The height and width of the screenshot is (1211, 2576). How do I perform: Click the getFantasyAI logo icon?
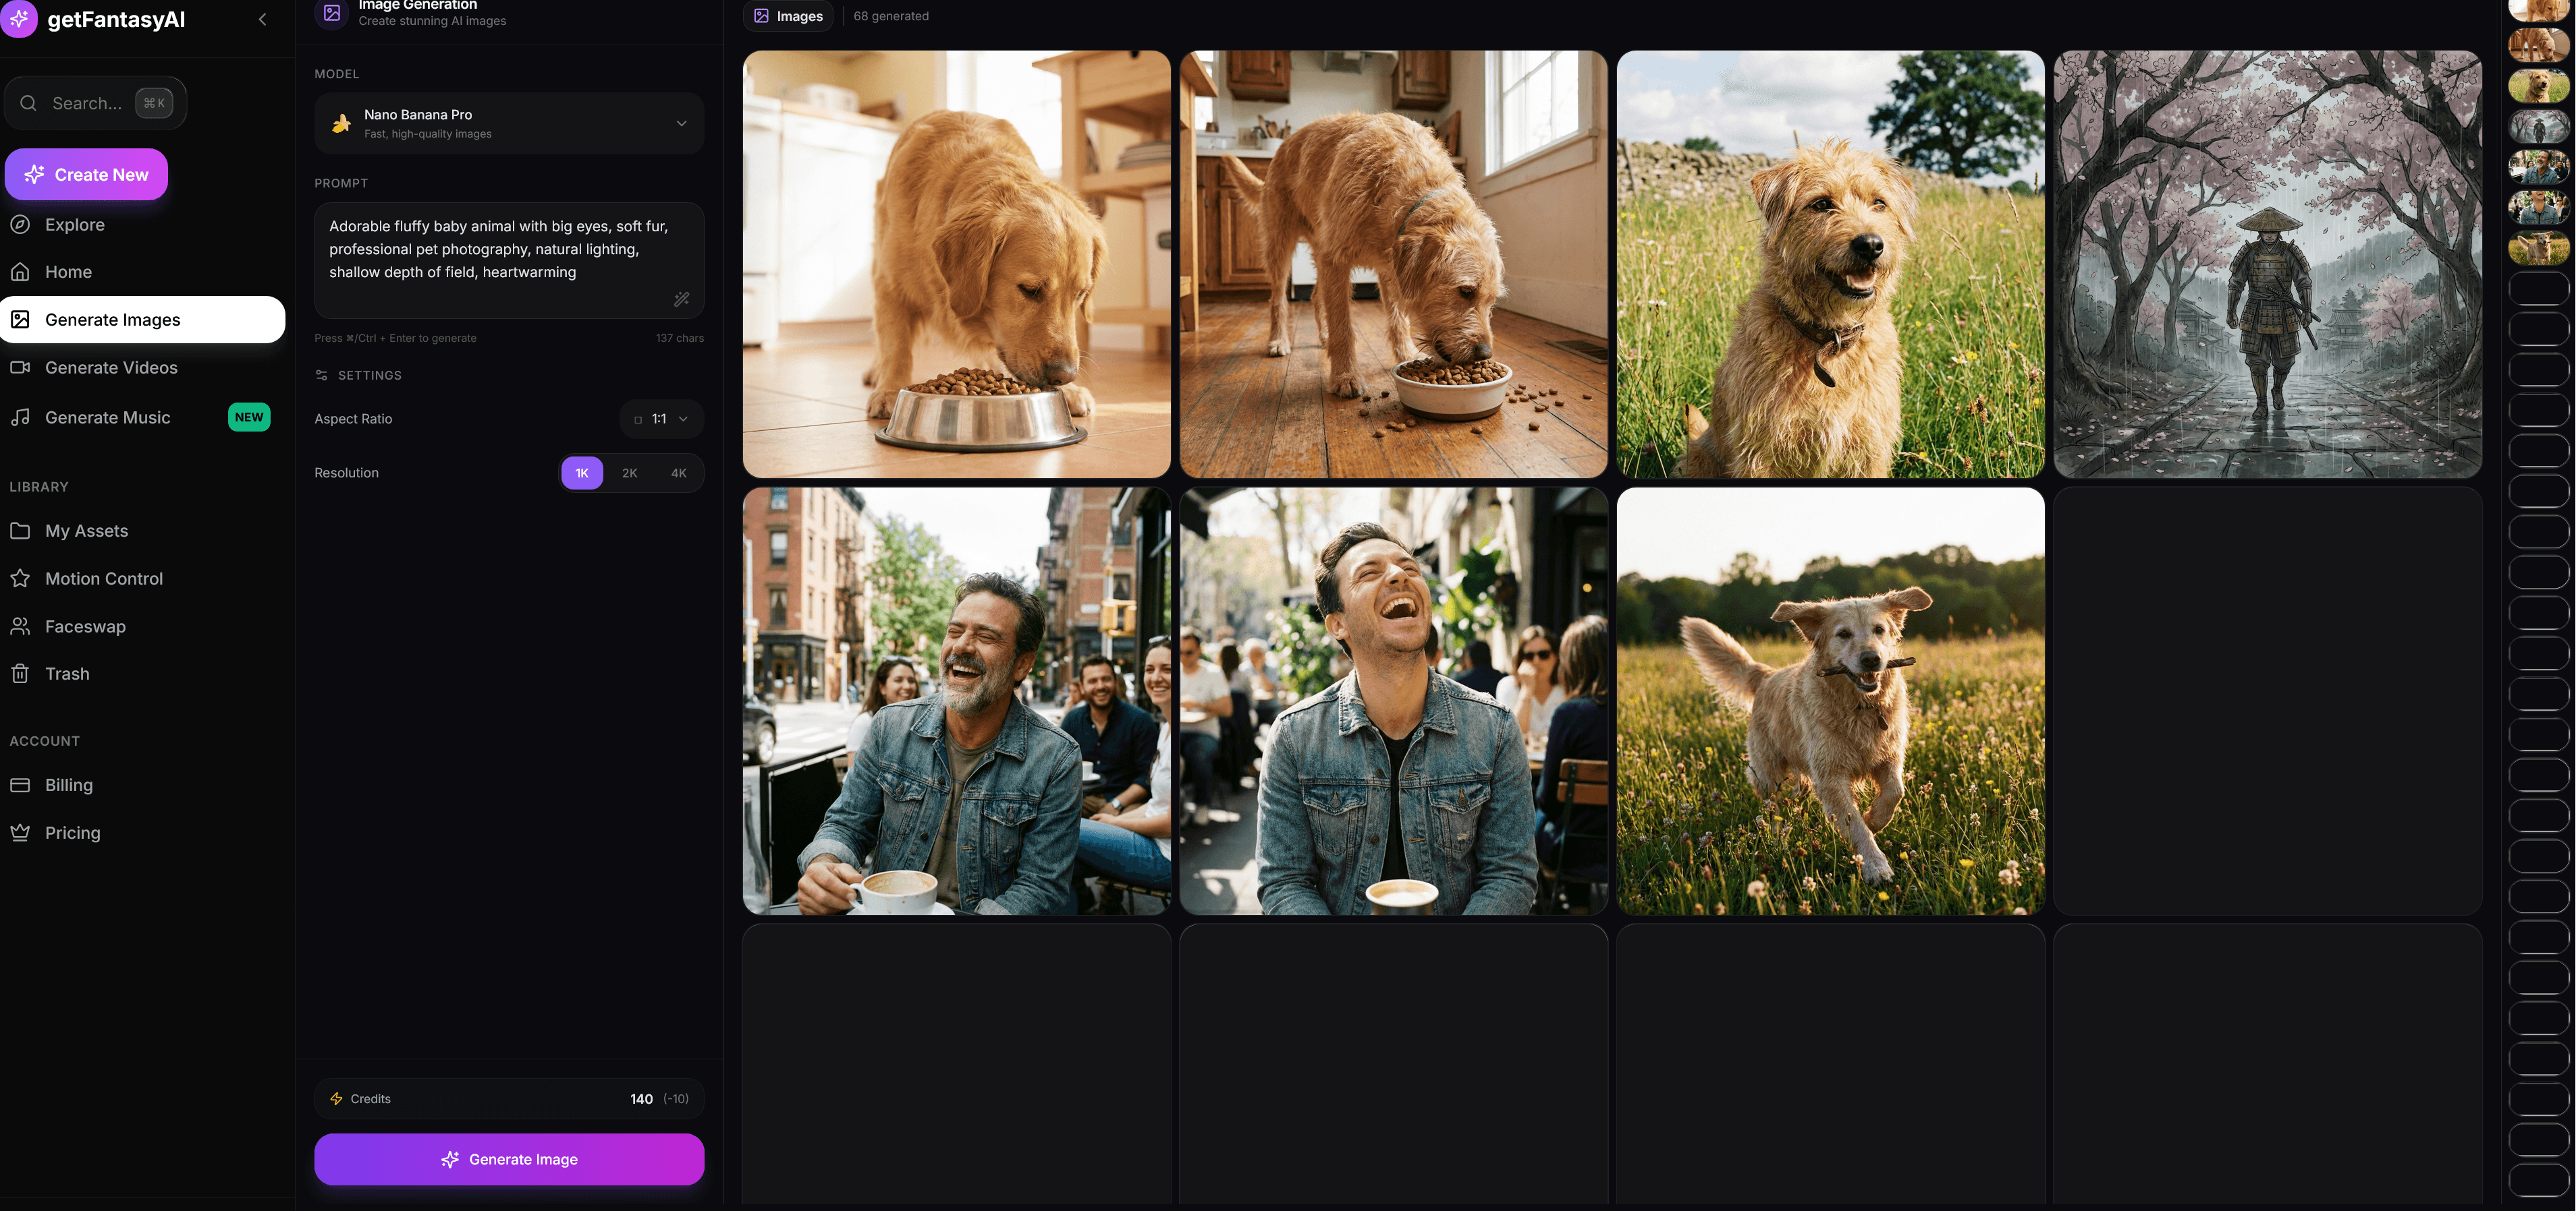(19, 19)
